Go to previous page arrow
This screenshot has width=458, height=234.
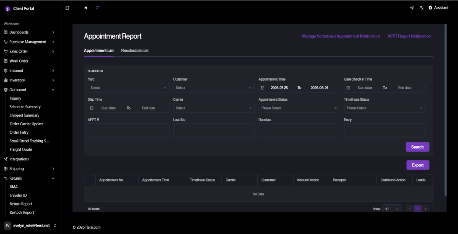(410, 209)
